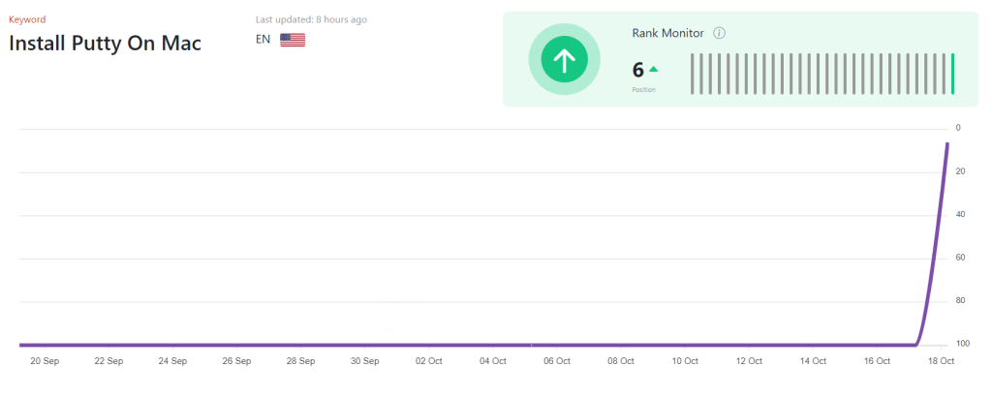Viewport: 992px width, 397px height.
Task: Click the position number 6
Action: pyautogui.click(x=637, y=70)
